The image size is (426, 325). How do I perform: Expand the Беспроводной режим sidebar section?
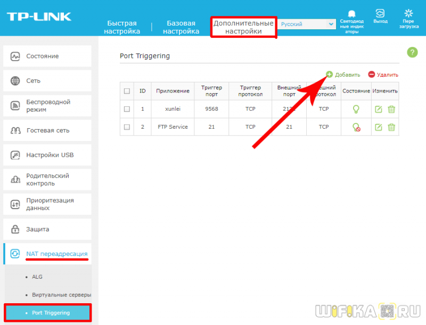[47, 105]
